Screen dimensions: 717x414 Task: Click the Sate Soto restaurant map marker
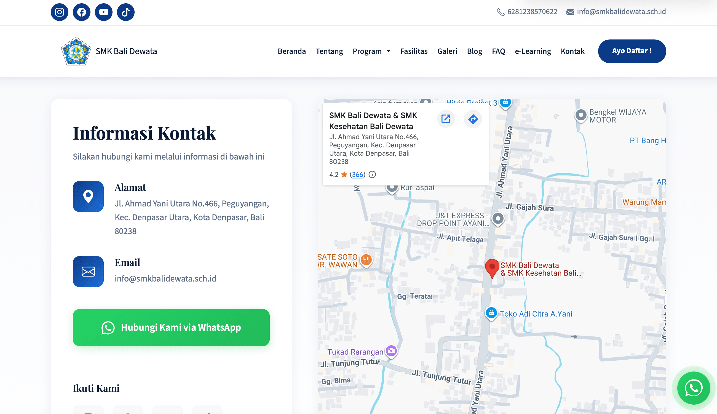click(366, 260)
